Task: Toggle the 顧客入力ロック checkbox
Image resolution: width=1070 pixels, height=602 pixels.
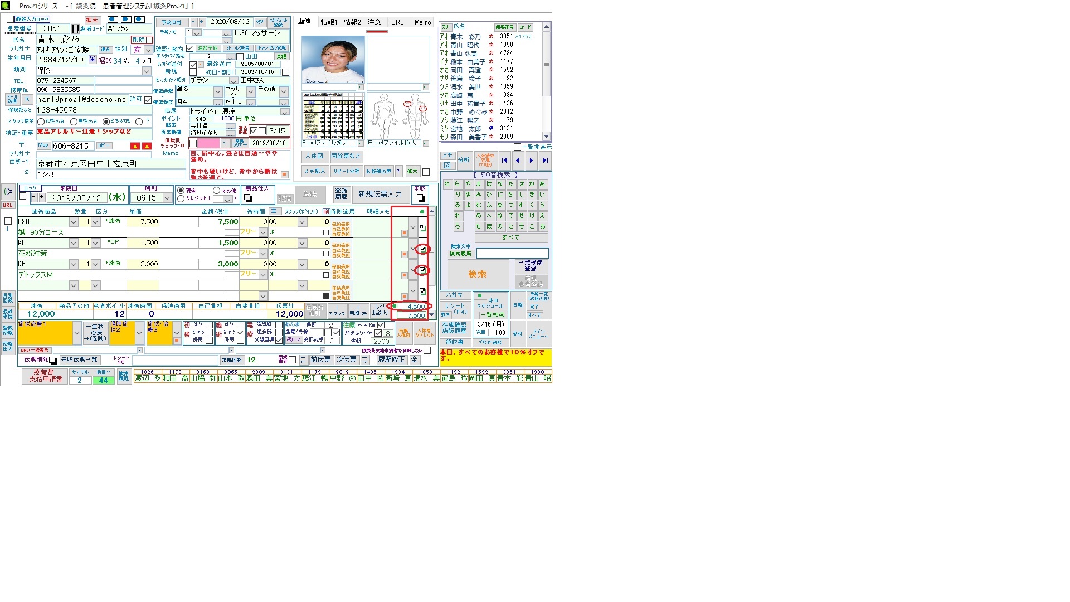Action: [x=11, y=19]
